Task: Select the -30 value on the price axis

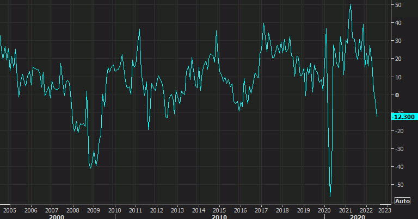Action: (399, 149)
